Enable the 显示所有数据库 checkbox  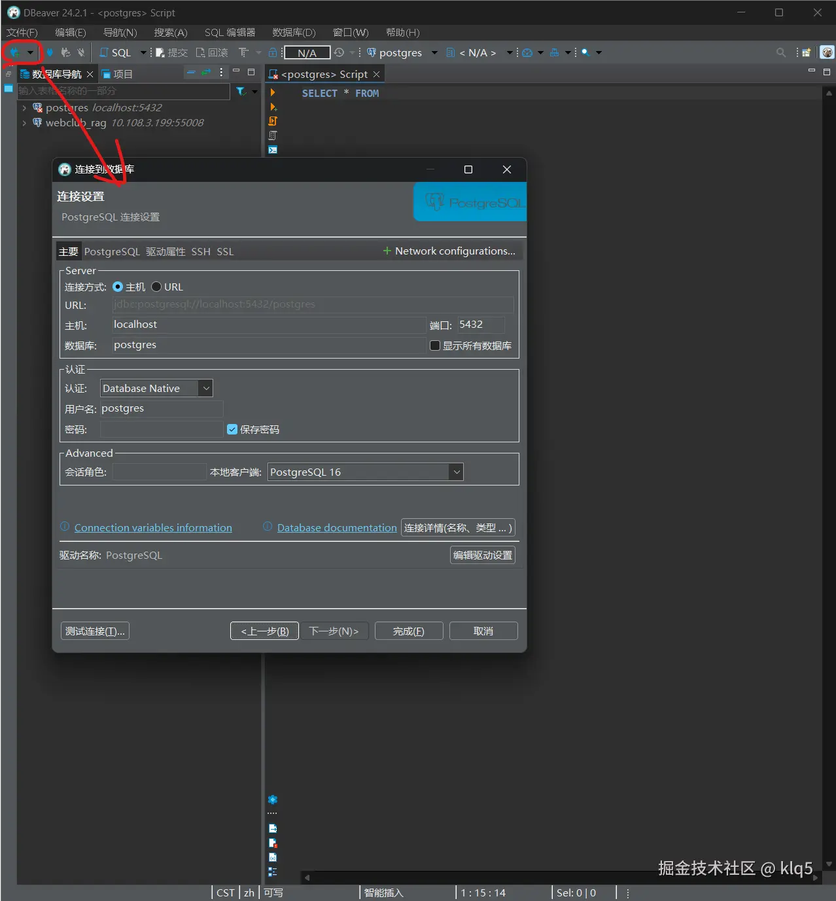coord(435,345)
